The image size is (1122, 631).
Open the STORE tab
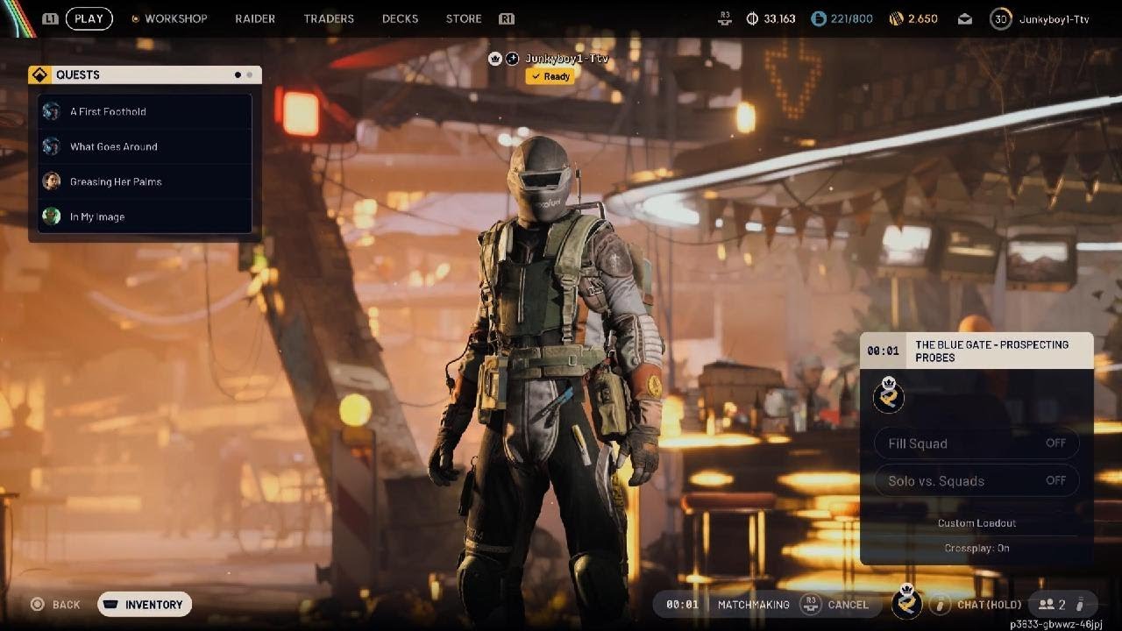coord(464,18)
